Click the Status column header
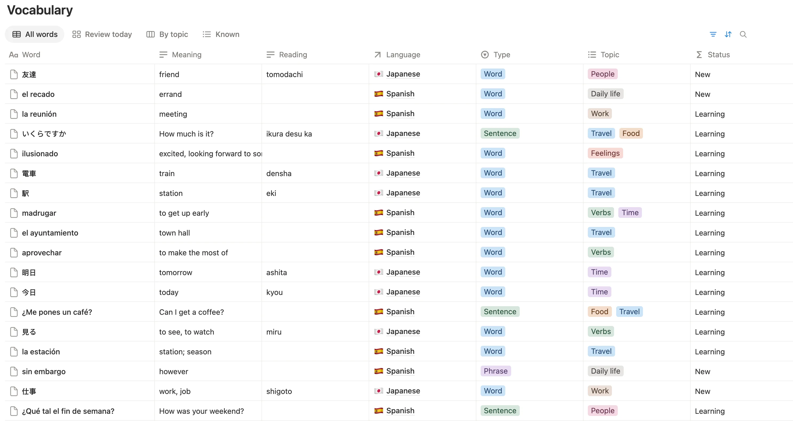The width and height of the screenshot is (793, 421). (713, 54)
